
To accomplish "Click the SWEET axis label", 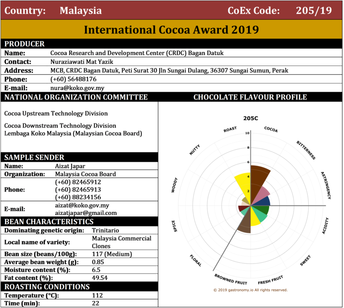I will point(305,260).
